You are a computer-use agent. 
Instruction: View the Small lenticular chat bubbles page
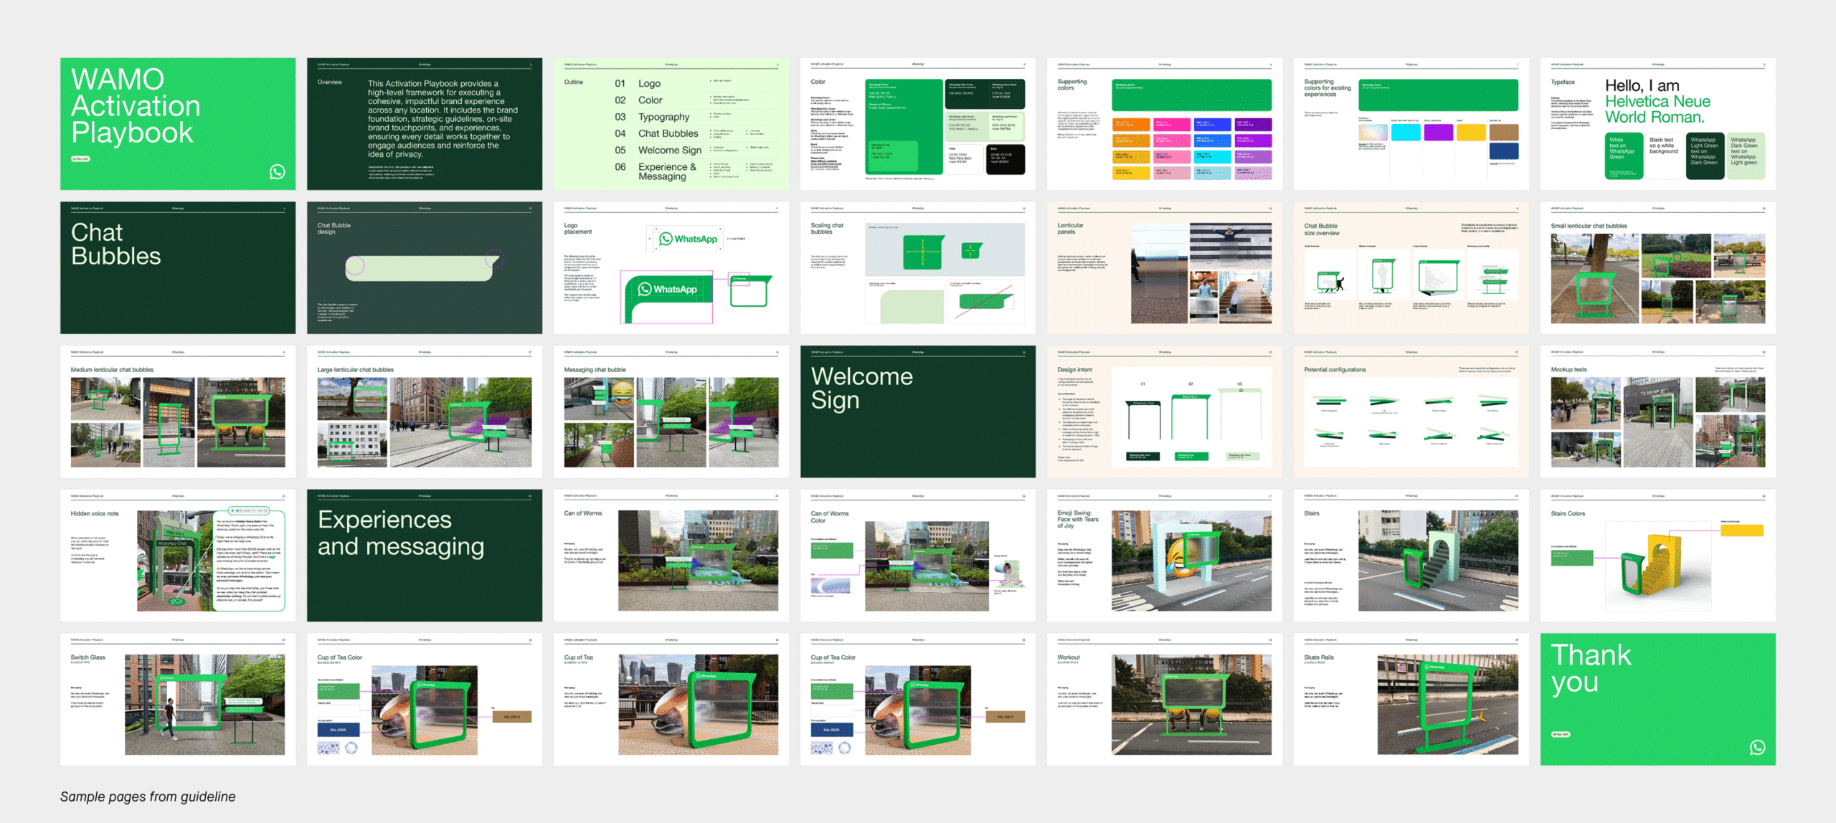point(1658,267)
